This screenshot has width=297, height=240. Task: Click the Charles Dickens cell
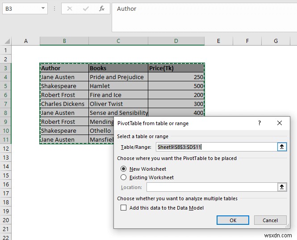click(x=64, y=104)
